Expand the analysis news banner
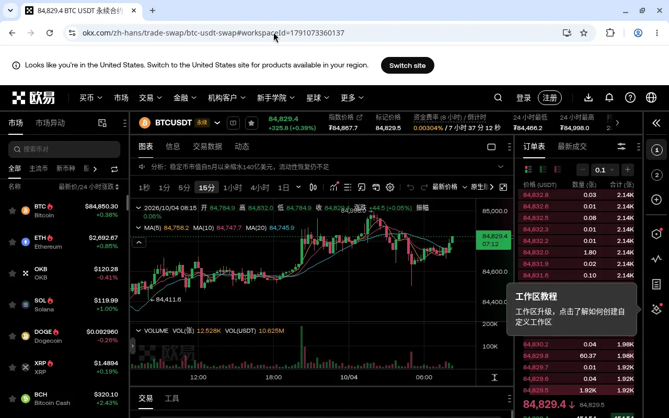 (x=501, y=167)
